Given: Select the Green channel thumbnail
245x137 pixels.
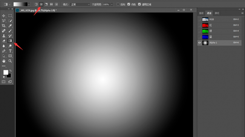Looking at the screenshot, I should (x=205, y=31).
